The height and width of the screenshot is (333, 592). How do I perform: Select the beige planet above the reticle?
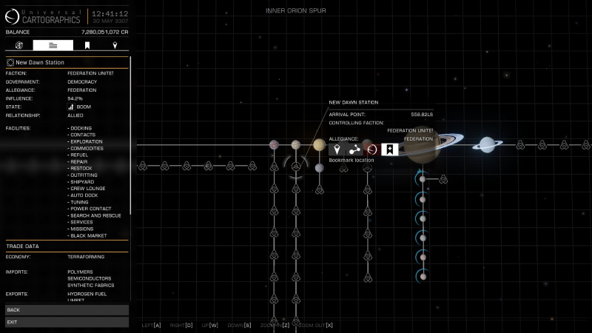pyautogui.click(x=296, y=144)
